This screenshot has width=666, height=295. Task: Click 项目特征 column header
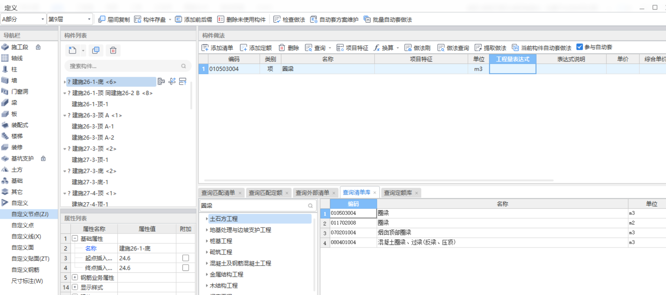(x=421, y=59)
